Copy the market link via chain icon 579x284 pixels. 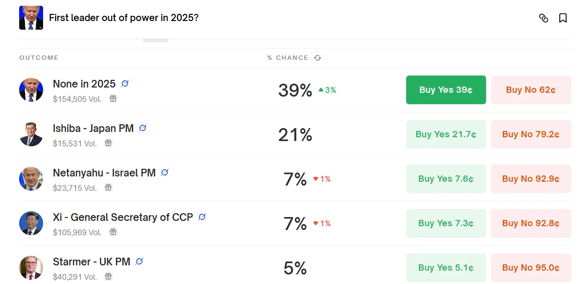click(x=544, y=18)
